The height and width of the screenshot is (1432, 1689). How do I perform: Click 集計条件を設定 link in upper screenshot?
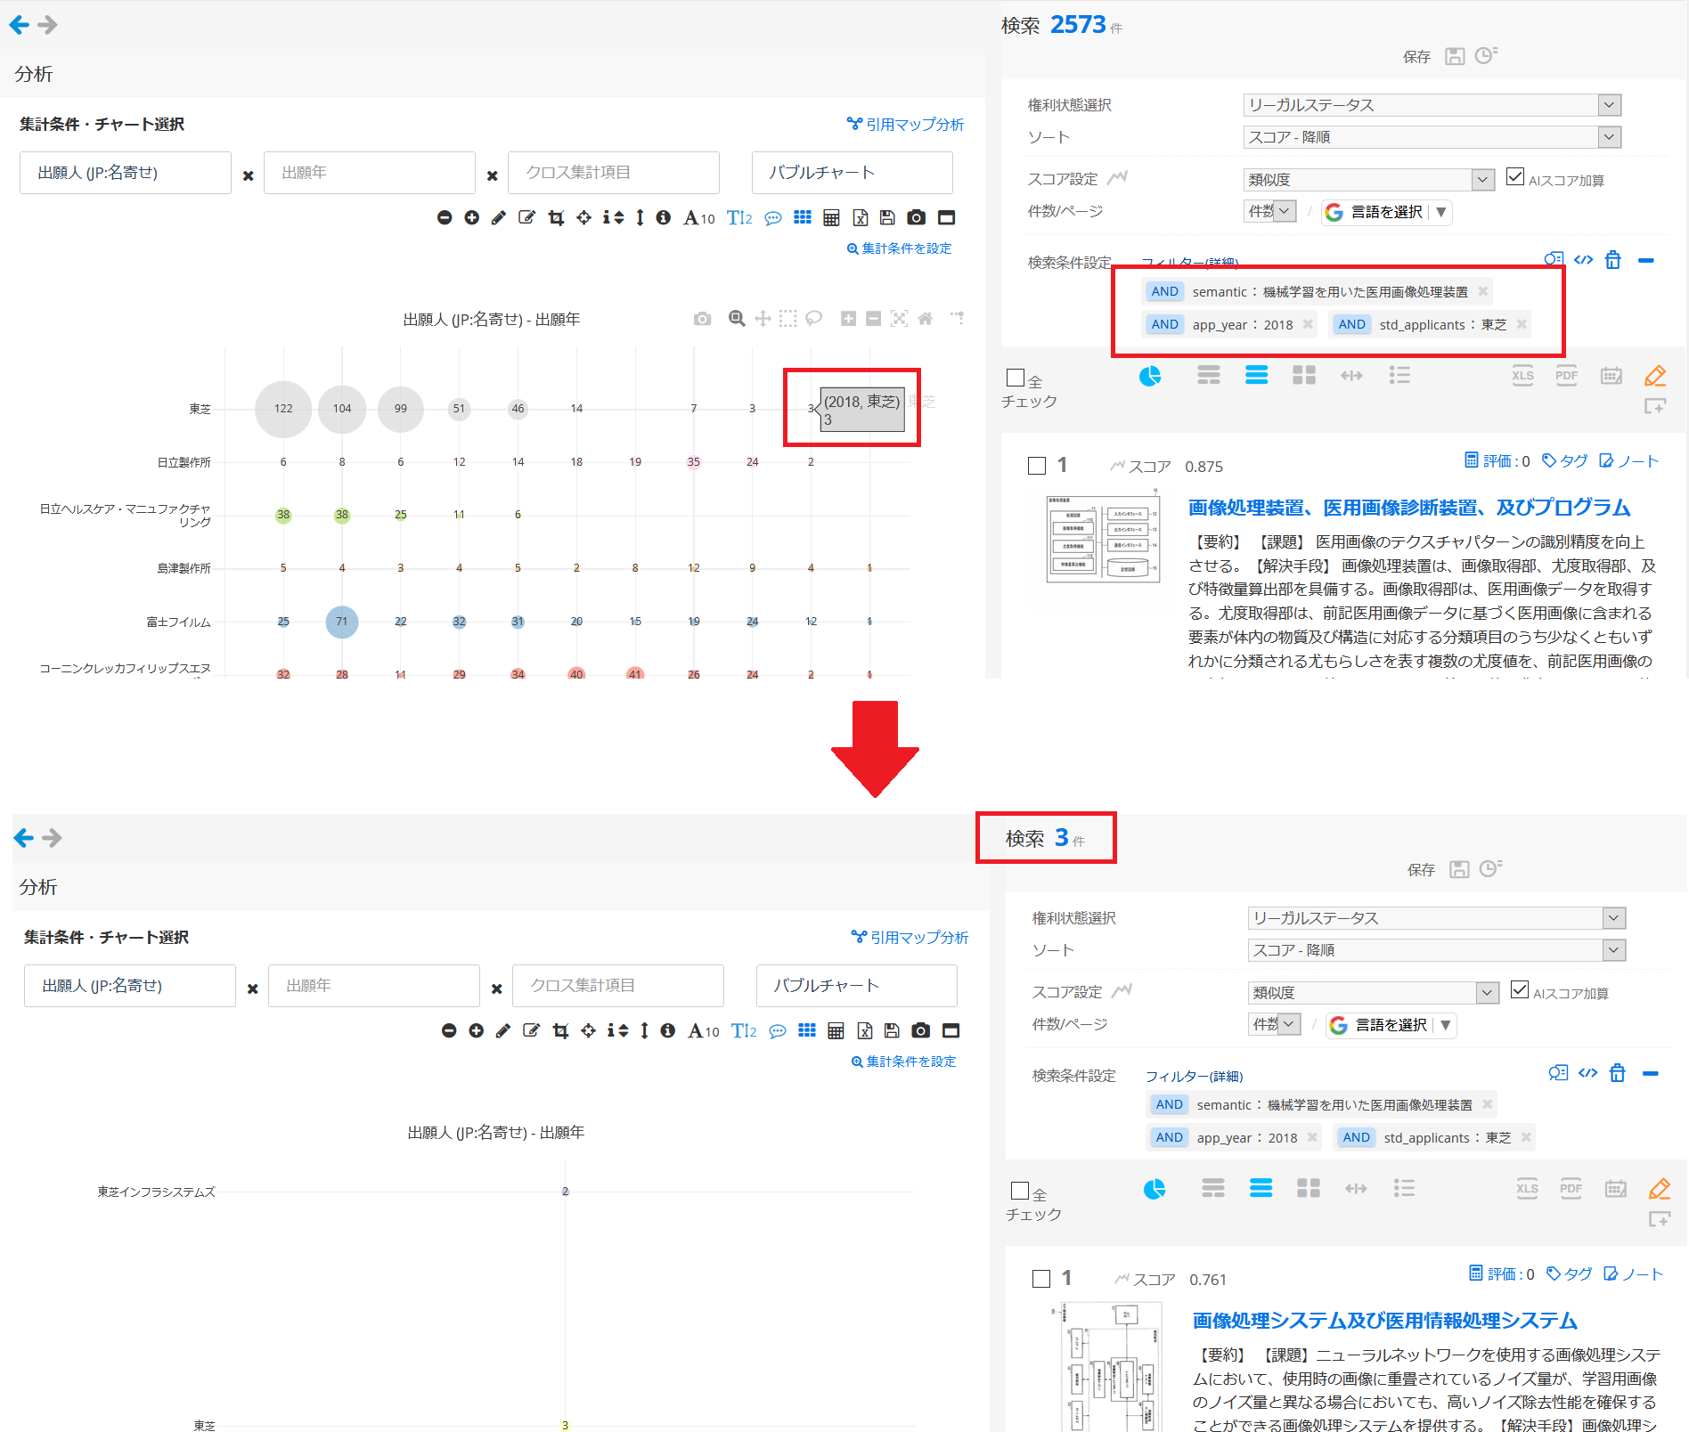(x=899, y=248)
